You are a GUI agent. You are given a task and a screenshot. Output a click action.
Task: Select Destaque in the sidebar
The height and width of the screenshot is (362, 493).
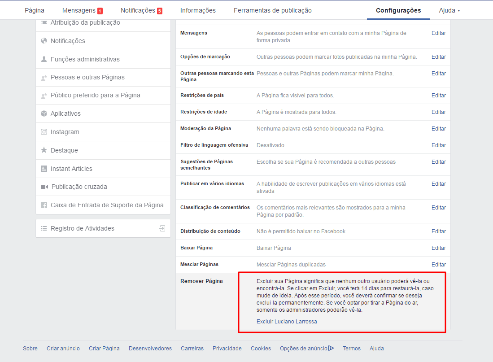click(x=103, y=150)
